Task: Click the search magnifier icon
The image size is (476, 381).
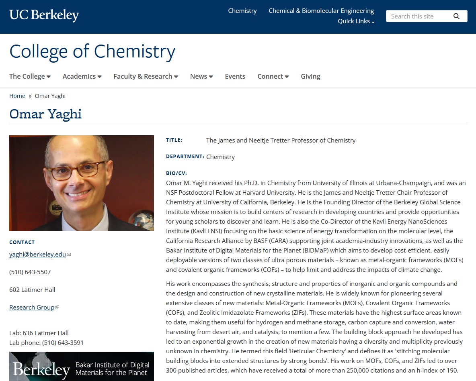Action: (456, 16)
